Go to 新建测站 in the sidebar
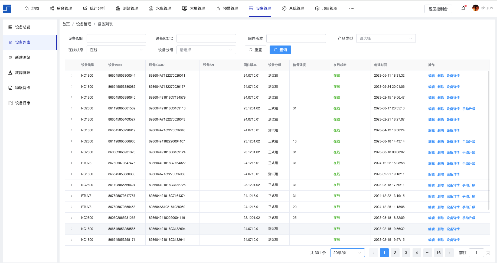The width and height of the screenshot is (497, 263). click(x=23, y=57)
